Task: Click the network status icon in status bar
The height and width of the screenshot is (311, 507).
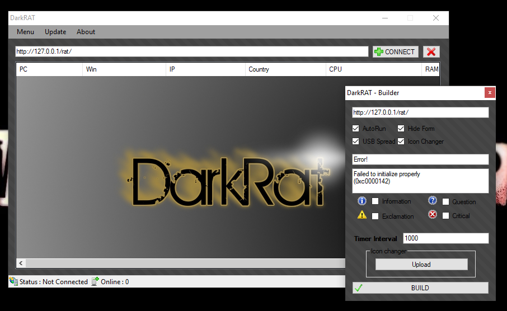Action: coord(13,281)
